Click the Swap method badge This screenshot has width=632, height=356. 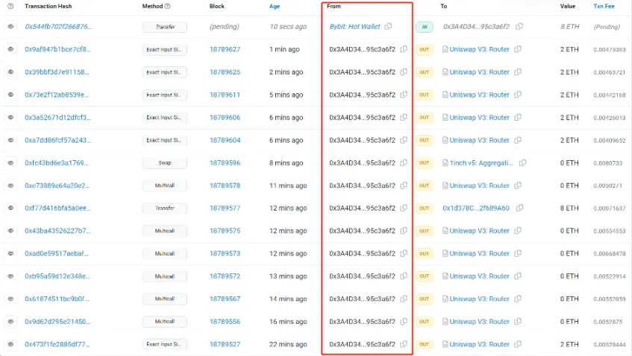pos(164,163)
